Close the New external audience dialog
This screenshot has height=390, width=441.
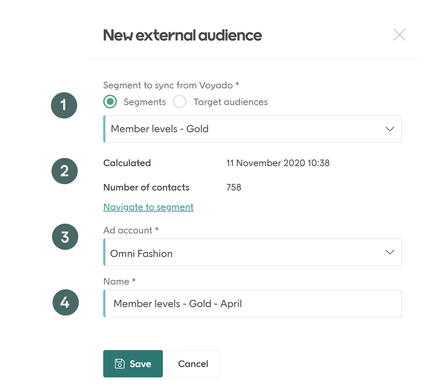pos(399,35)
